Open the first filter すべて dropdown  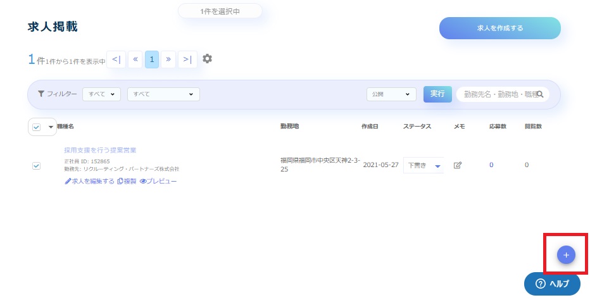(x=101, y=94)
